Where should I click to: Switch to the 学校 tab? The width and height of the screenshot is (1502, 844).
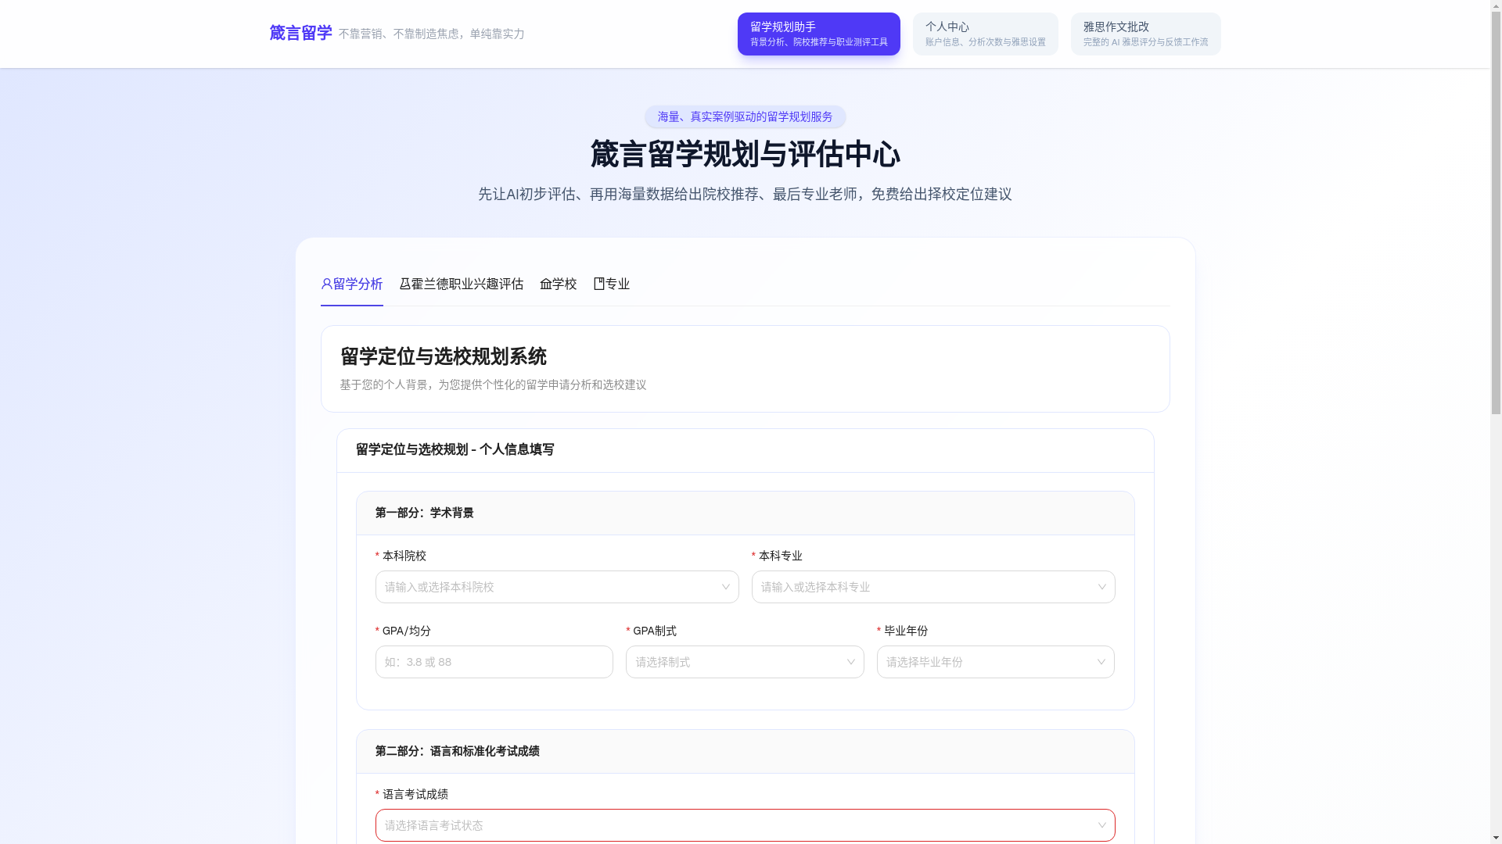pos(563,284)
